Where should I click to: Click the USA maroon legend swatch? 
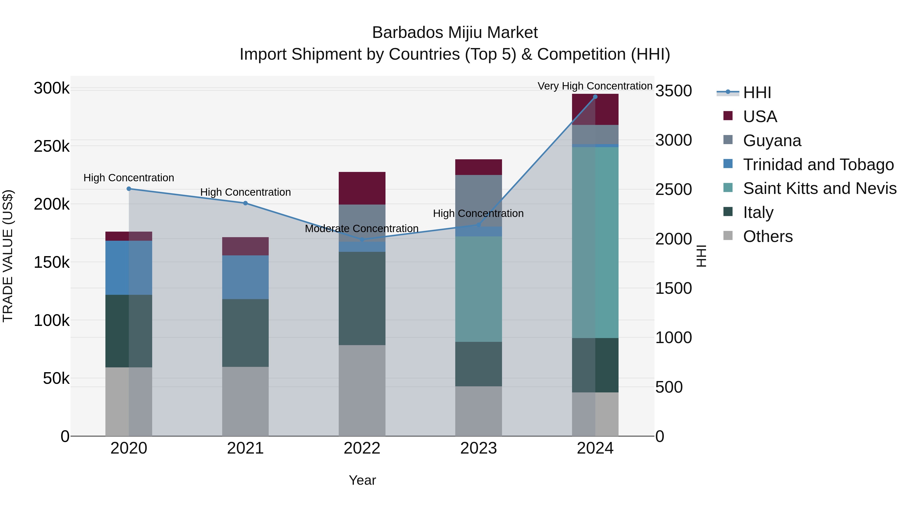[x=728, y=116]
